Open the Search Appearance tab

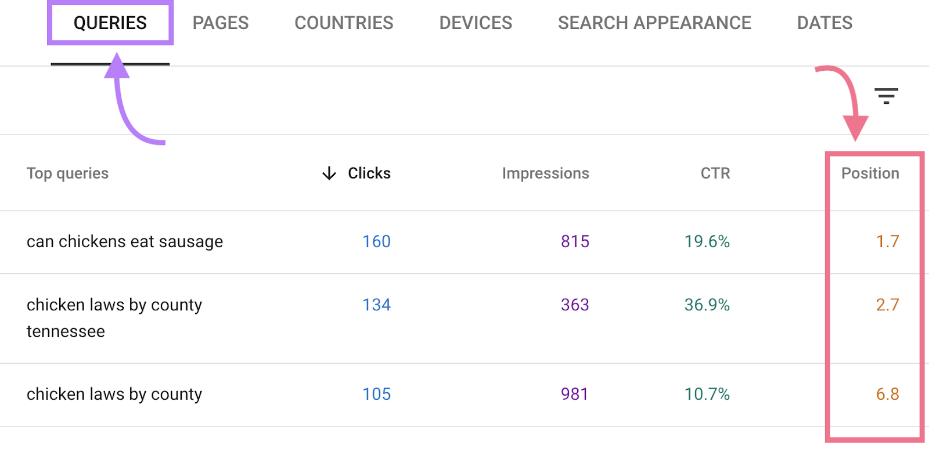tap(654, 23)
